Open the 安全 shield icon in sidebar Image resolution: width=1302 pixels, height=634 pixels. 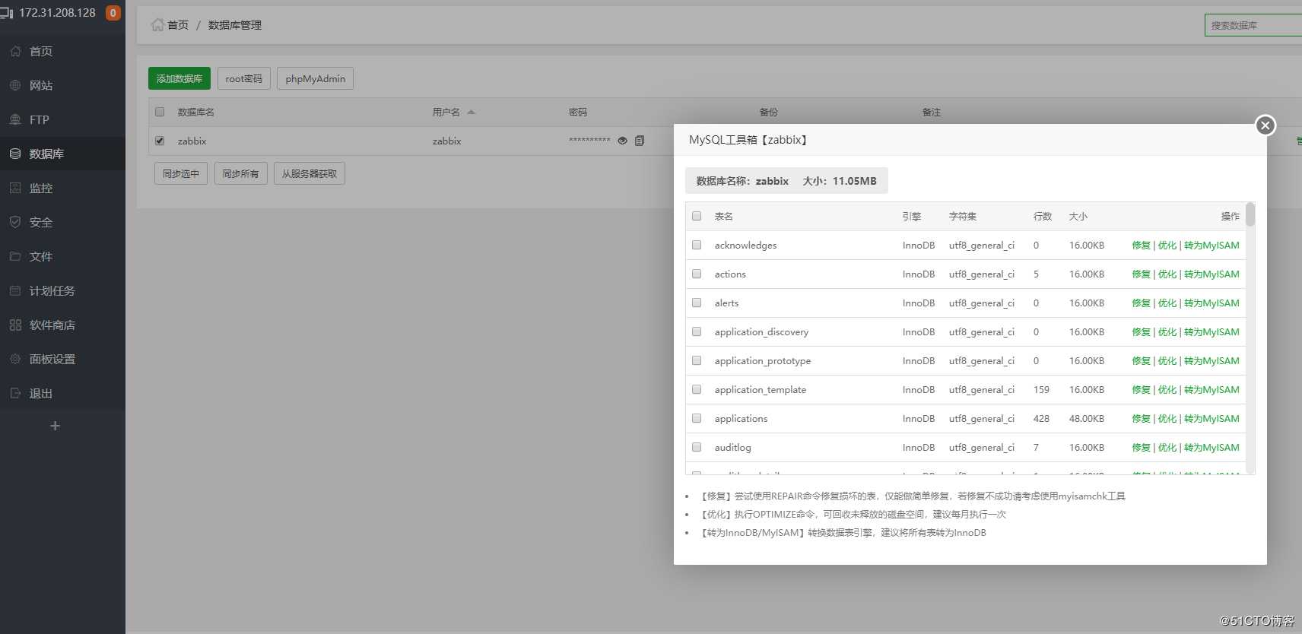15,222
